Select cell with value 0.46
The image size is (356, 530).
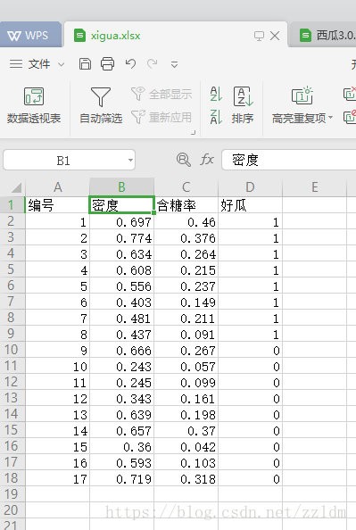186,222
